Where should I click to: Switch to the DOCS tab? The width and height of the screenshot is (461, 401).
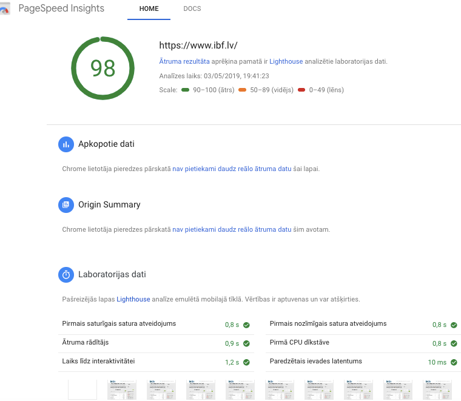[x=192, y=9]
